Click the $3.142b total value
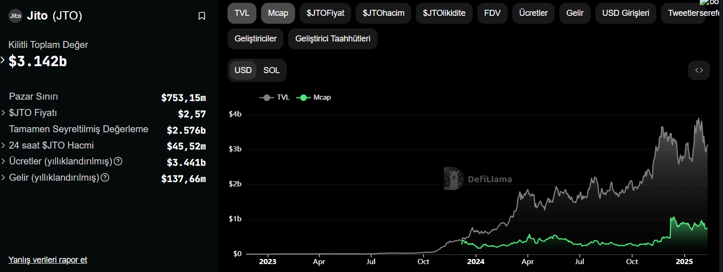Screen dimensions: 723x272 pyautogui.click(x=38, y=61)
